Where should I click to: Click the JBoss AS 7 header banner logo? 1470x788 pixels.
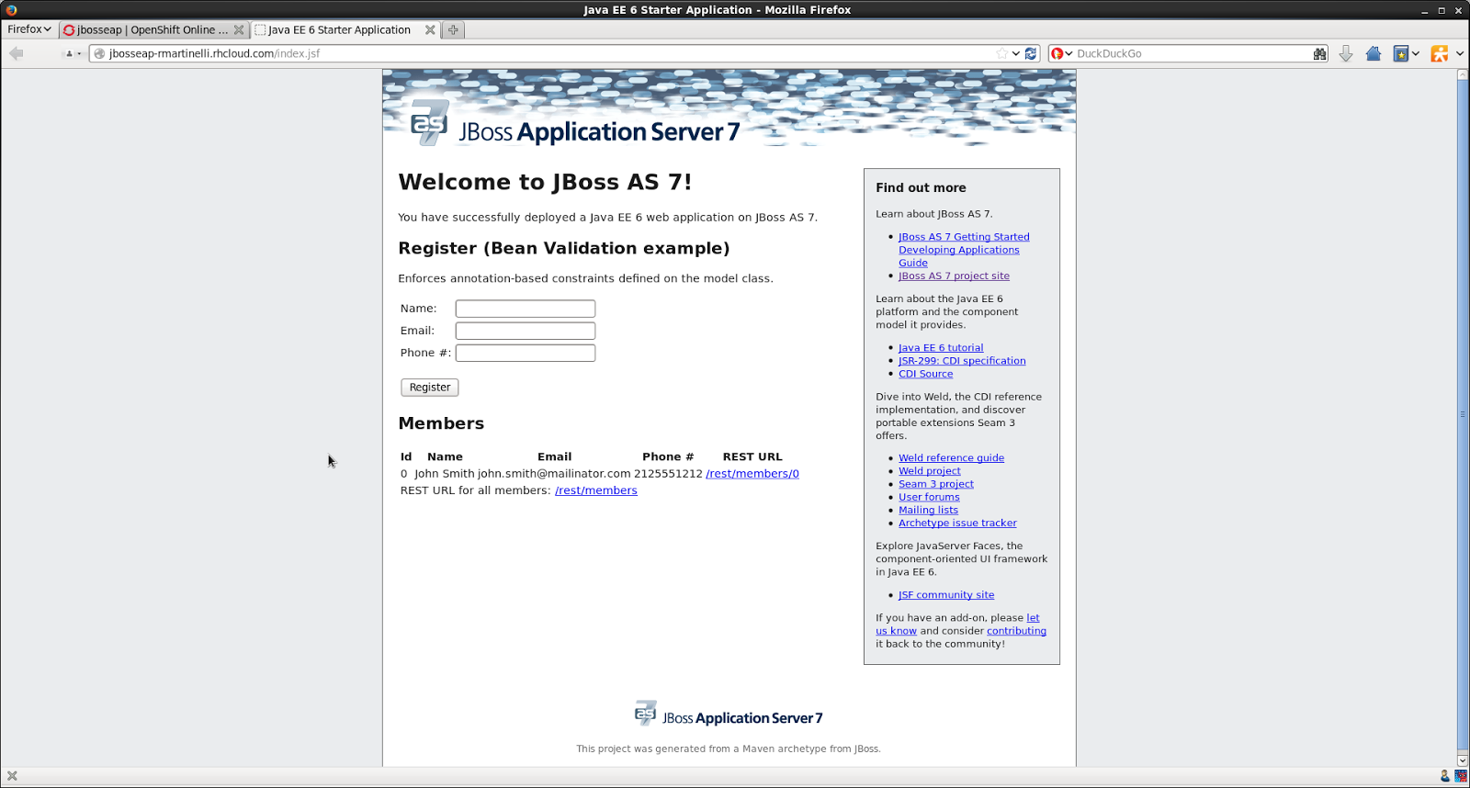[575, 125]
